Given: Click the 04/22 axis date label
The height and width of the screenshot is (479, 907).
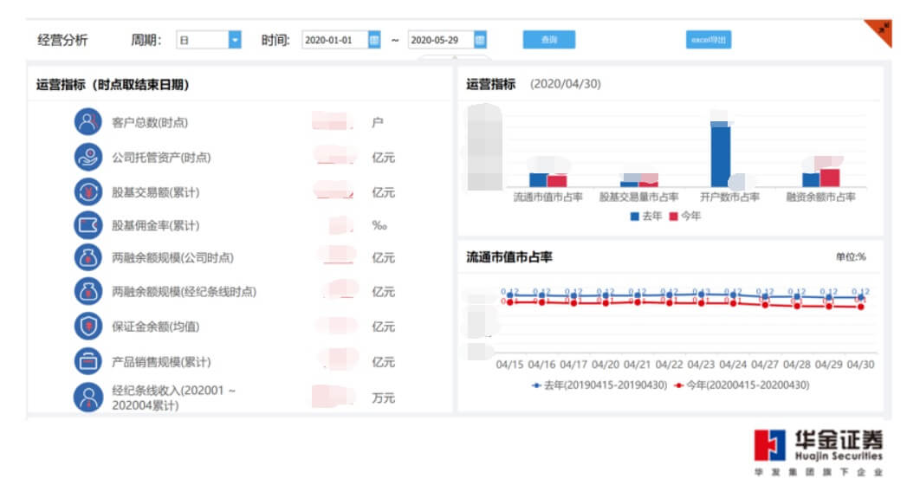Looking at the screenshot, I should [x=670, y=365].
